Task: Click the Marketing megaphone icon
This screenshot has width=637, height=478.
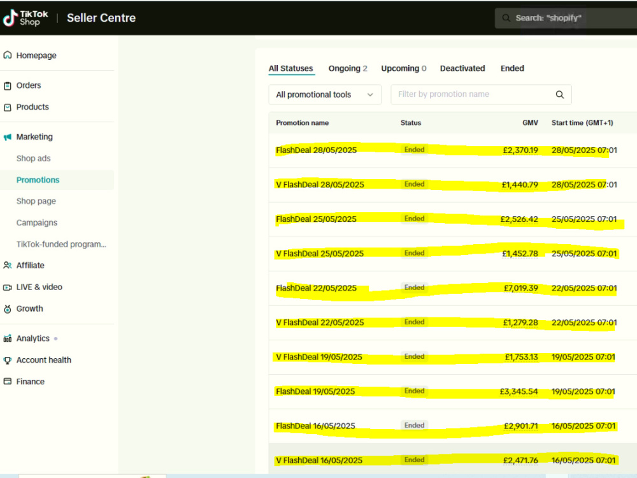Action: coord(7,137)
